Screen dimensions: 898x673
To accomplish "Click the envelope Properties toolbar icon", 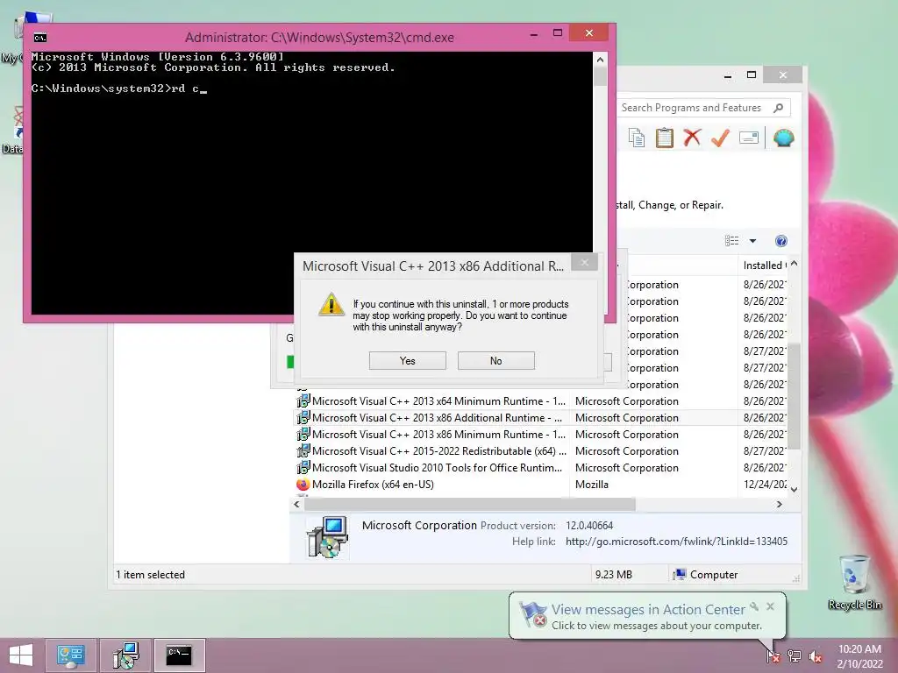I will click(749, 138).
